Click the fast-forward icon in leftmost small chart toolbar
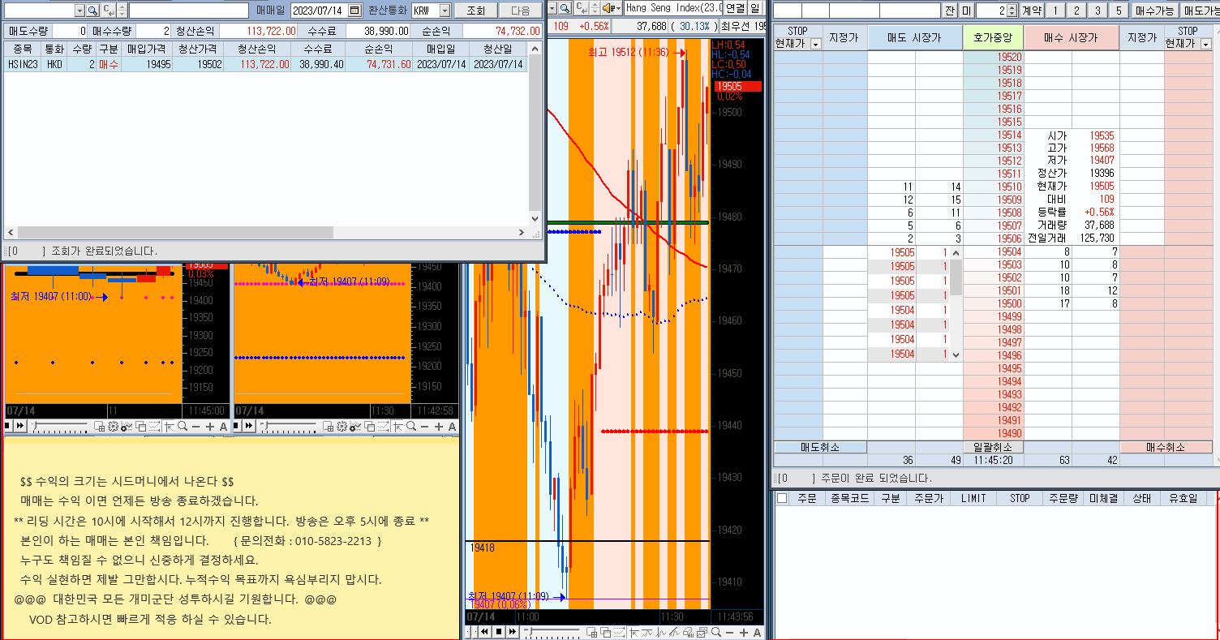Image resolution: width=1220 pixels, height=640 pixels. pos(20,427)
